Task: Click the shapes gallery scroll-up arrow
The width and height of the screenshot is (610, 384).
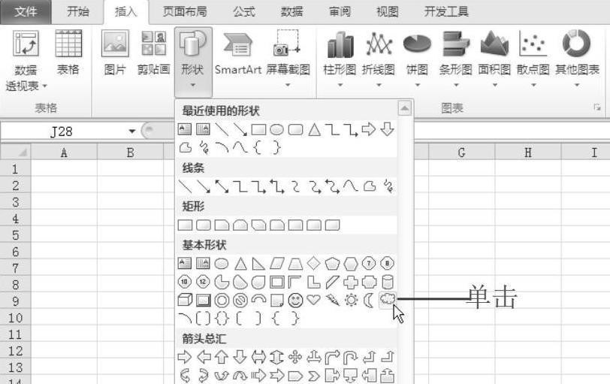Action: click(405, 108)
